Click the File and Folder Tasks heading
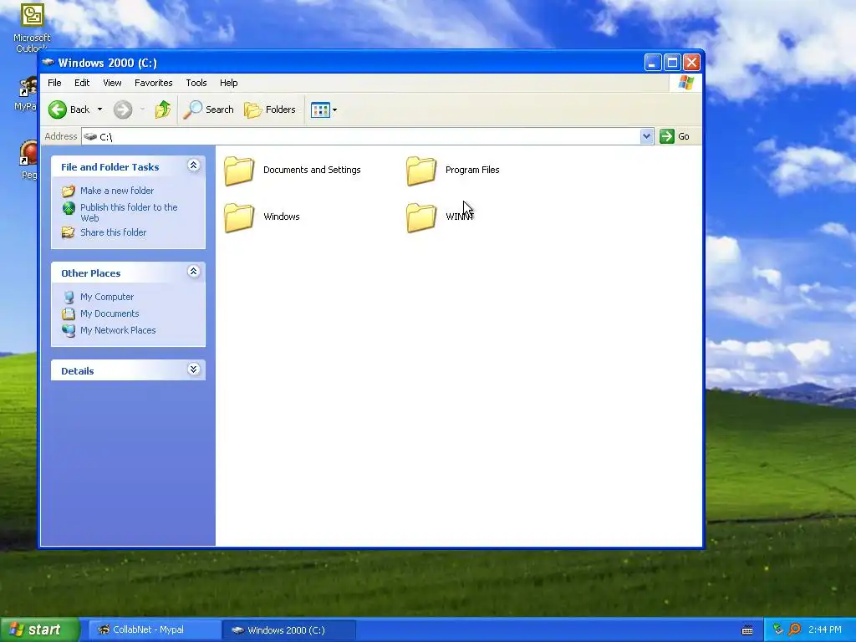Image resolution: width=856 pixels, height=642 pixels. pos(110,167)
